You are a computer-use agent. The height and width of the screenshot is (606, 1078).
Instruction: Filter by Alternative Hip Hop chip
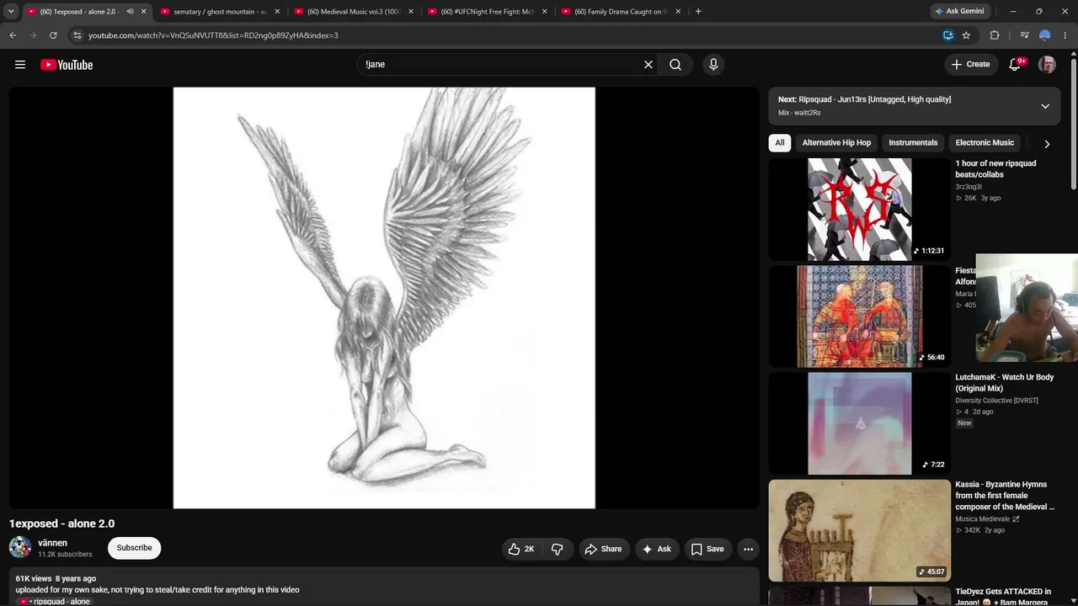[836, 143]
